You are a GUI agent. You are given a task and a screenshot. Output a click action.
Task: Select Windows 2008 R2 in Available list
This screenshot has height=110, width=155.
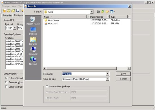pos(14,46)
